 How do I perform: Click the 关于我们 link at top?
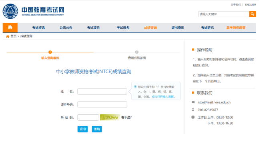(236, 5)
